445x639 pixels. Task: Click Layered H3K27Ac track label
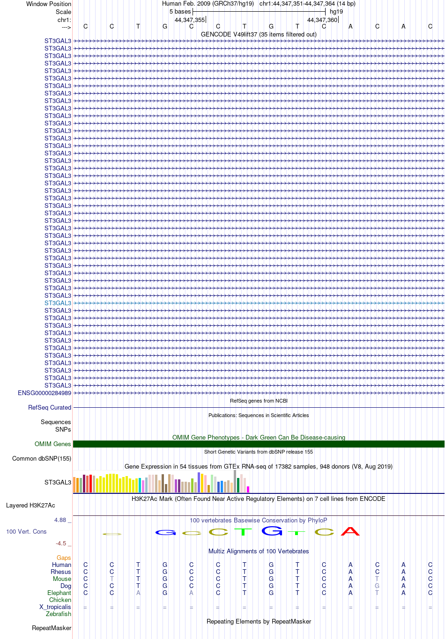(x=30, y=505)
